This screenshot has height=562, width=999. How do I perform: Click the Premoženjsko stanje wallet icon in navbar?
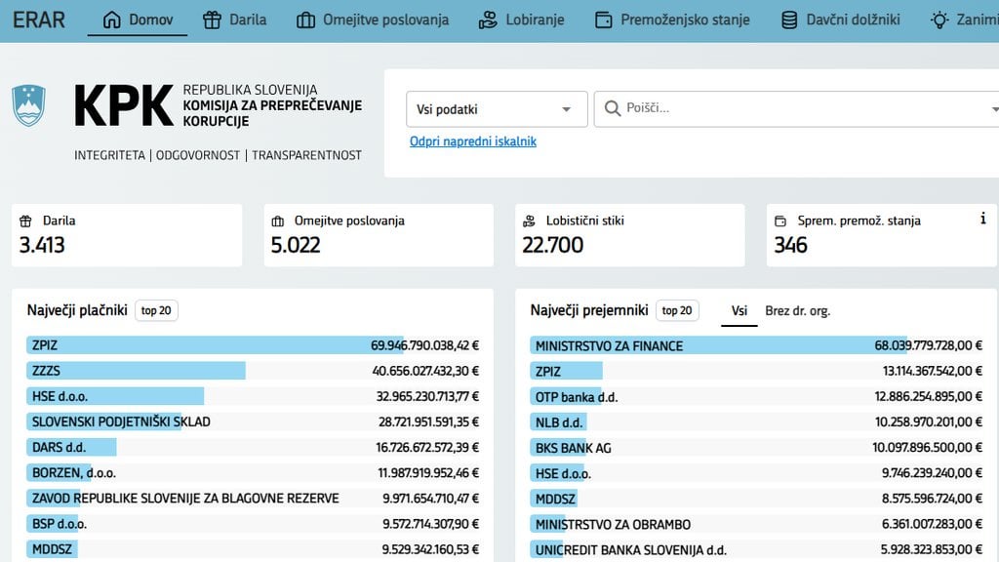[603, 20]
